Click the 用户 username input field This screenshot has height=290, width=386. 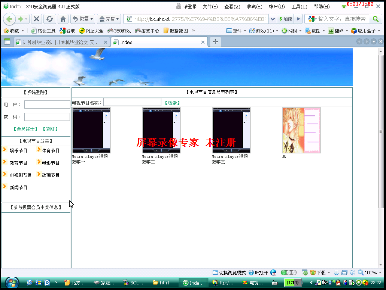pos(47,105)
